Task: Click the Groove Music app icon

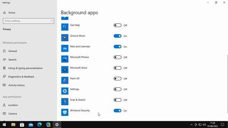Action: [x=65, y=38]
